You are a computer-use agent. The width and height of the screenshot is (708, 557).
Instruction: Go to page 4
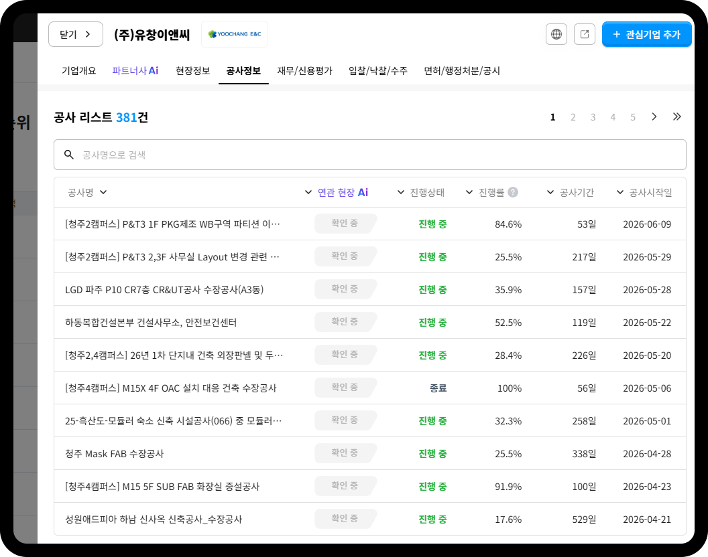tap(613, 117)
